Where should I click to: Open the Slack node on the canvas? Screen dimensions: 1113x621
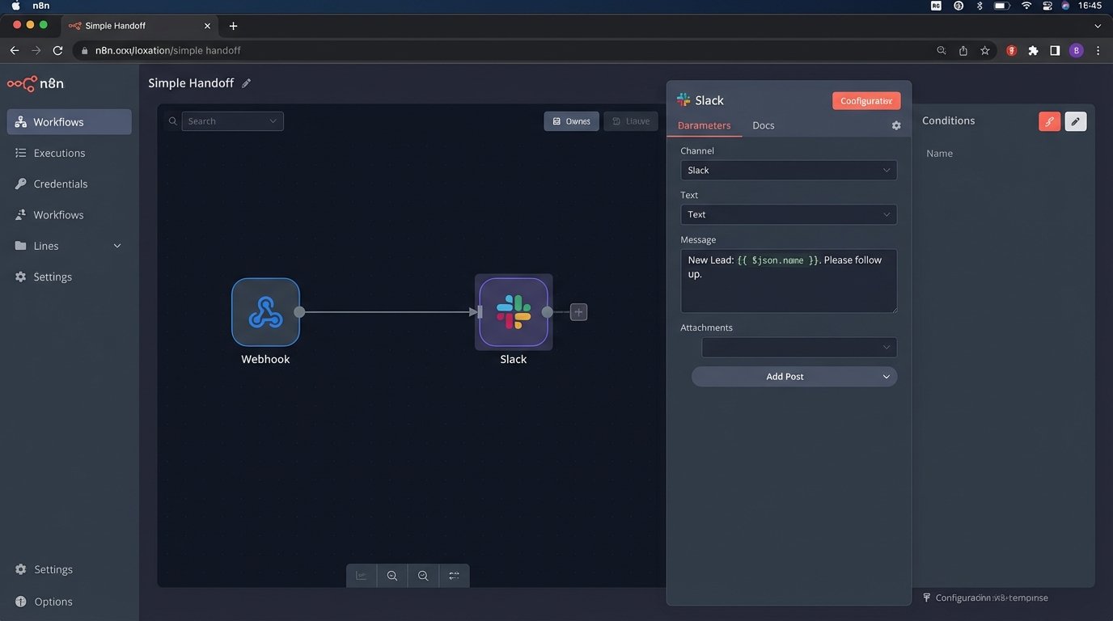tap(513, 311)
